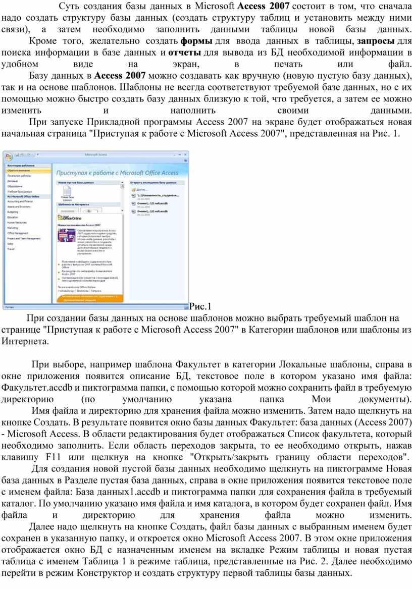The width and height of the screenshot is (412, 589).
Task: Choose the Деловые category
Action: click(x=13, y=181)
